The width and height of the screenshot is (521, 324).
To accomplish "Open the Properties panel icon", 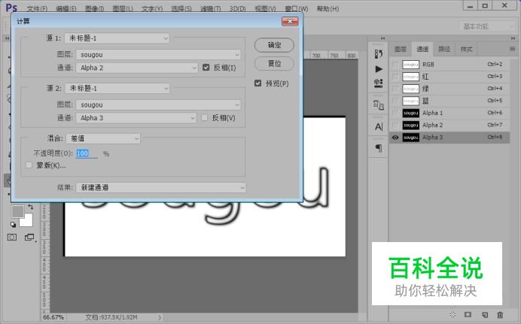I will click(379, 83).
